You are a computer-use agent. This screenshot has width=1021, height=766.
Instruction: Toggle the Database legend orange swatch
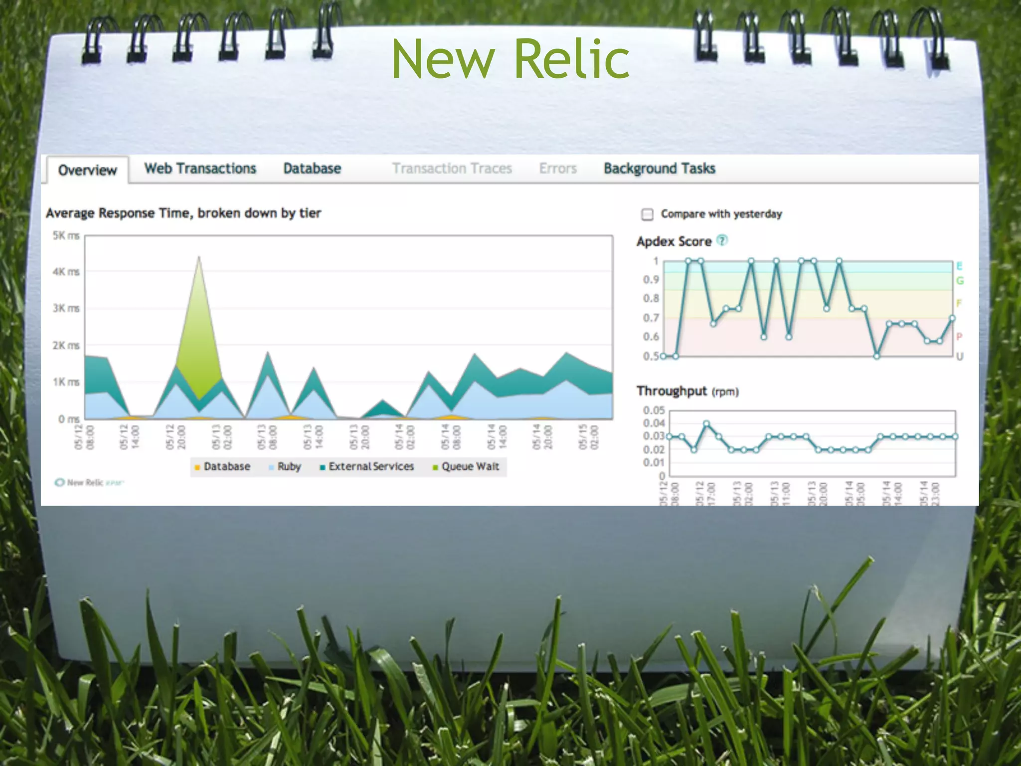point(197,467)
